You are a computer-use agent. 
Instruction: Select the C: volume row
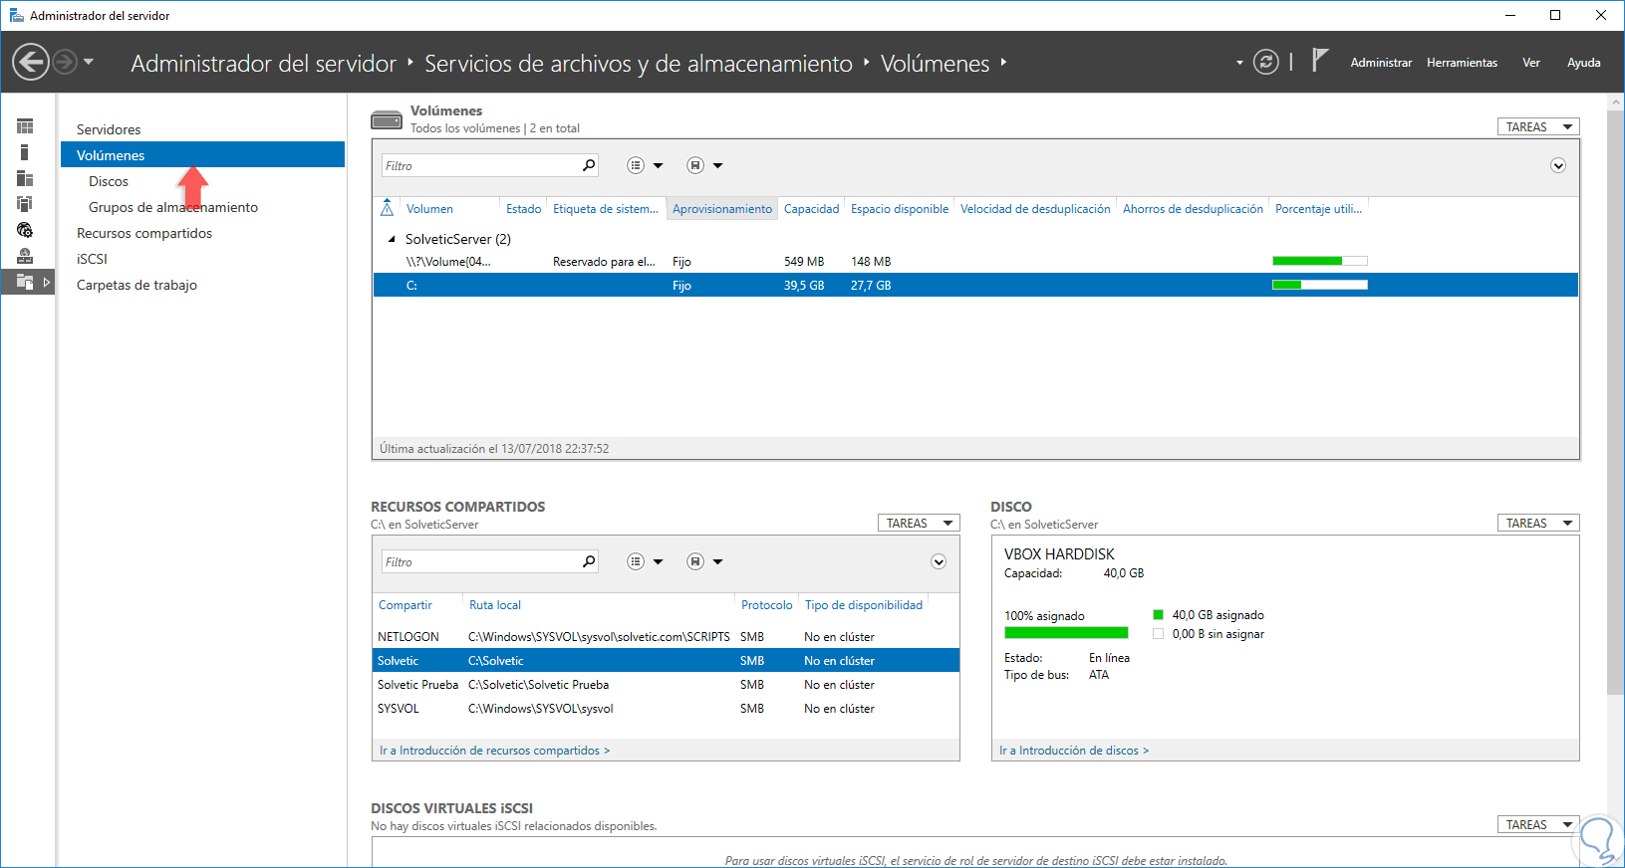[x=975, y=286]
